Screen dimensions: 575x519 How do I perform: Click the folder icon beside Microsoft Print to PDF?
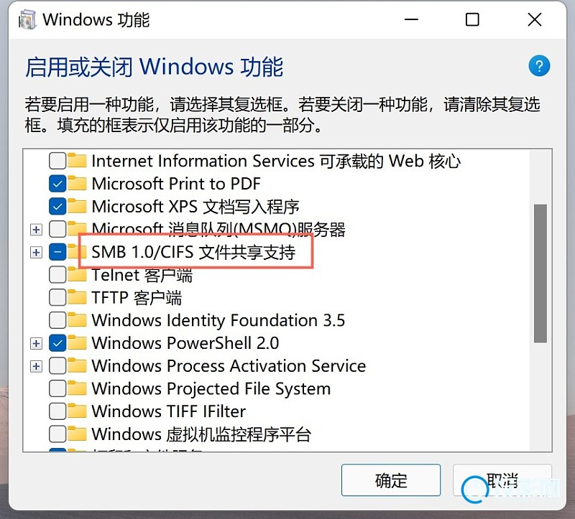point(77,183)
